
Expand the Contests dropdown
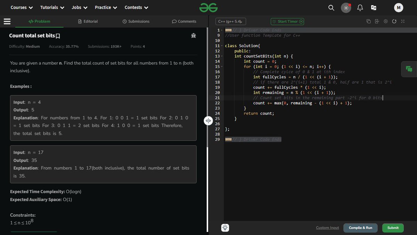137,7
